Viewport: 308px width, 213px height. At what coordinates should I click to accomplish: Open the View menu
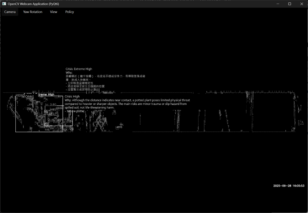pyautogui.click(x=54, y=12)
